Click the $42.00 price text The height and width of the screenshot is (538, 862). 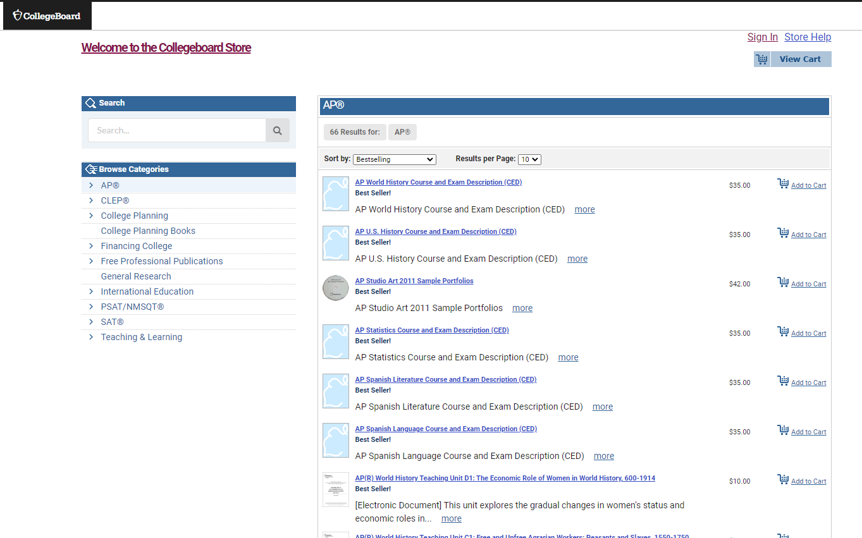pos(739,284)
